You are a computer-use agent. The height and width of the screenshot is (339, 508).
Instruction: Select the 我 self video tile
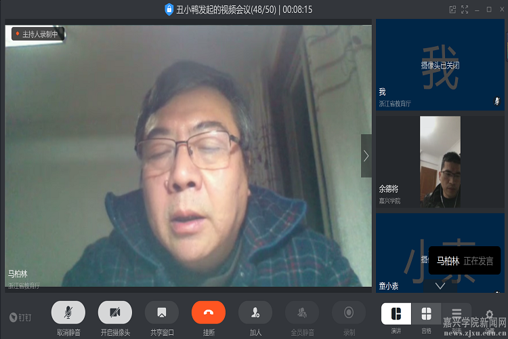(x=440, y=64)
